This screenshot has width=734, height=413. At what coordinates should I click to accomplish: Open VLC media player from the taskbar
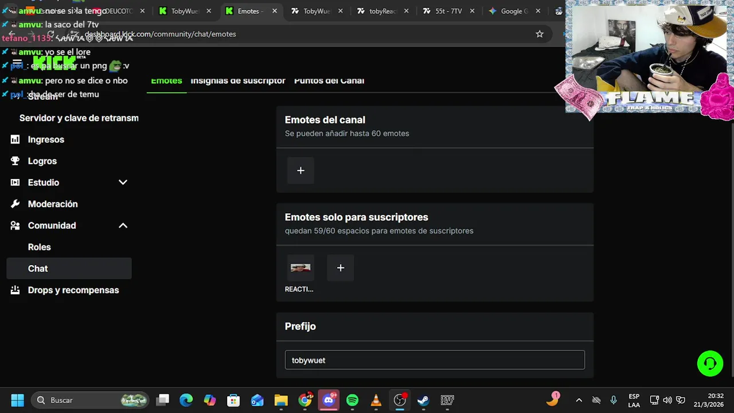[376, 400]
